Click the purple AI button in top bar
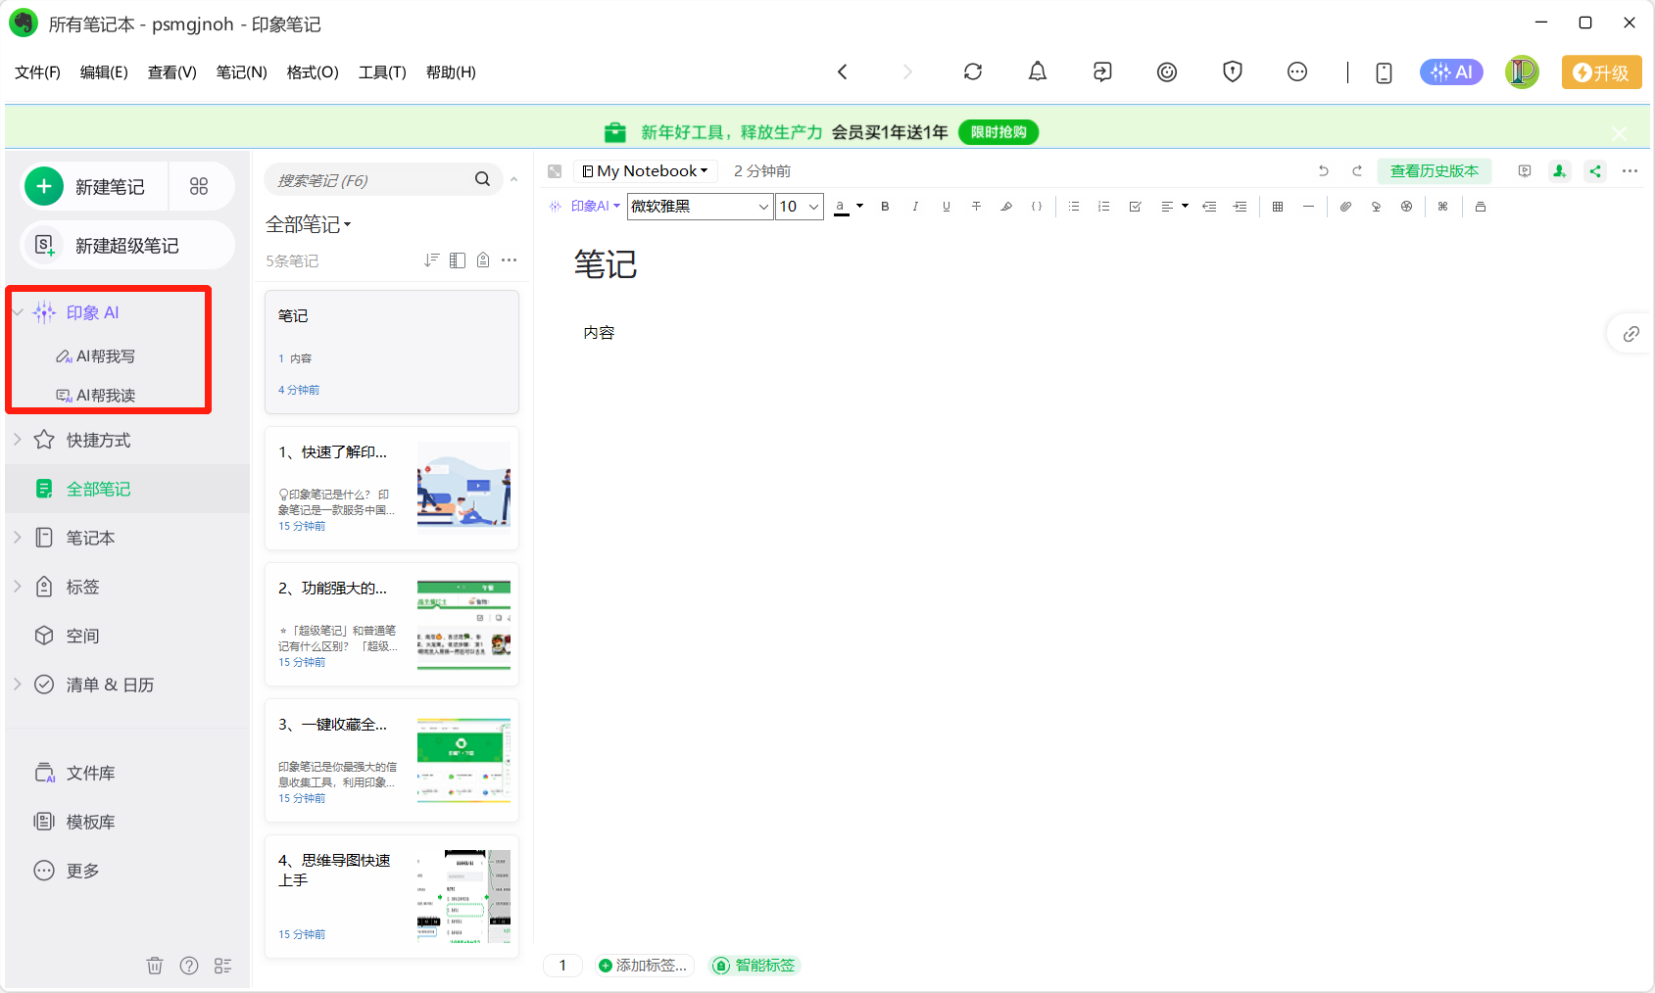Screen dimensions: 1655x993 [x=1451, y=71]
